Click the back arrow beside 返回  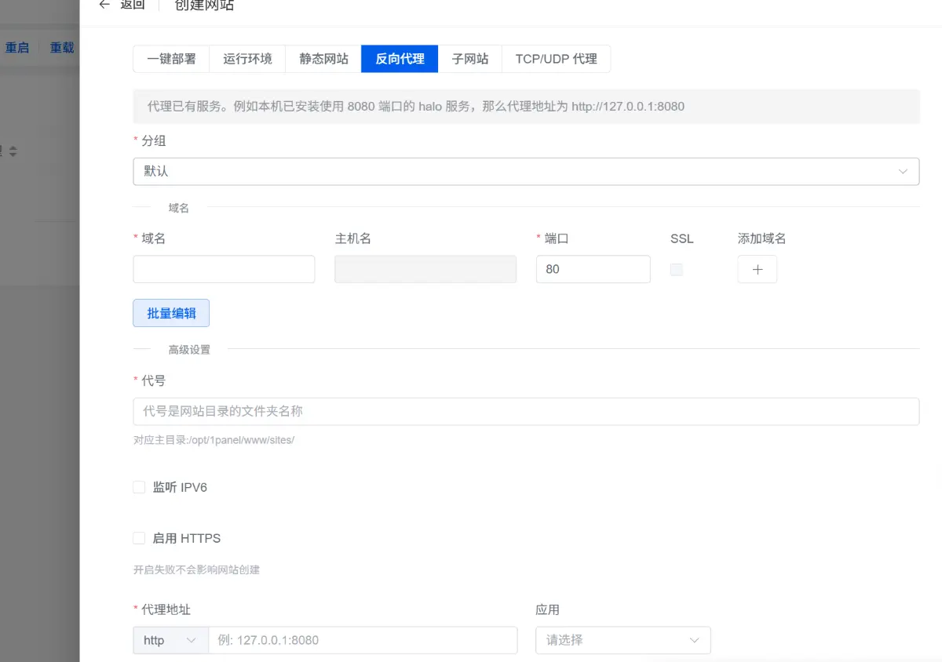coord(103,5)
